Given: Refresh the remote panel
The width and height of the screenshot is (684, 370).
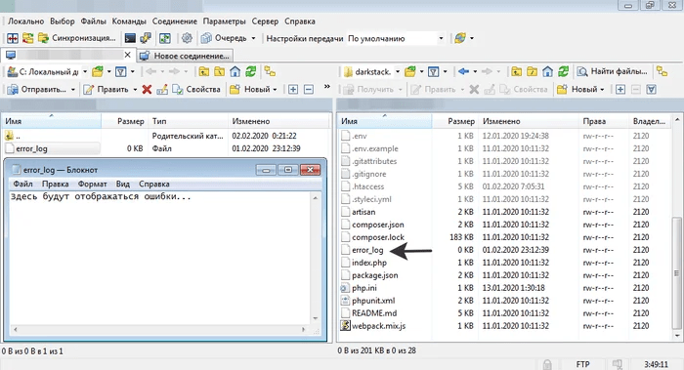Looking at the screenshot, I should pyautogui.click(x=564, y=72).
